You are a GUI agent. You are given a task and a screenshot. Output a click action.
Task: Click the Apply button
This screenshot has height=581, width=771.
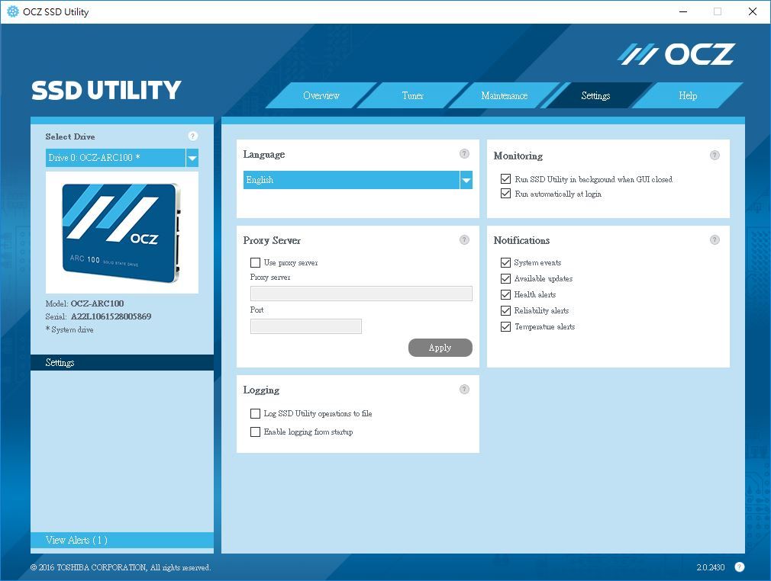[440, 348]
